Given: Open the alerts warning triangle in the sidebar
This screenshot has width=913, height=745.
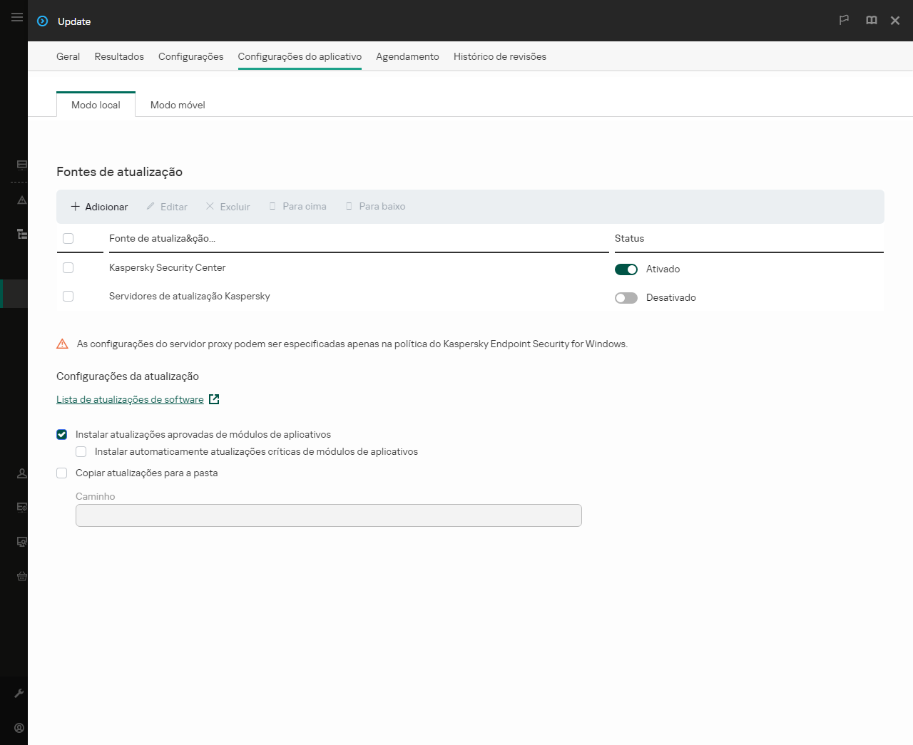Looking at the screenshot, I should click(x=21, y=200).
